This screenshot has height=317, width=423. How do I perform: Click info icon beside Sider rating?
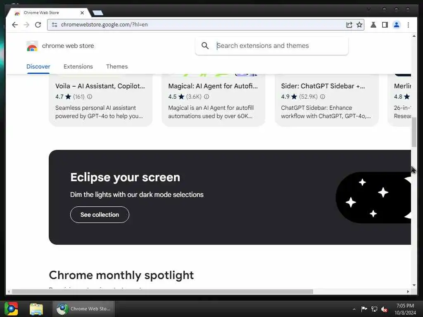[322, 97]
